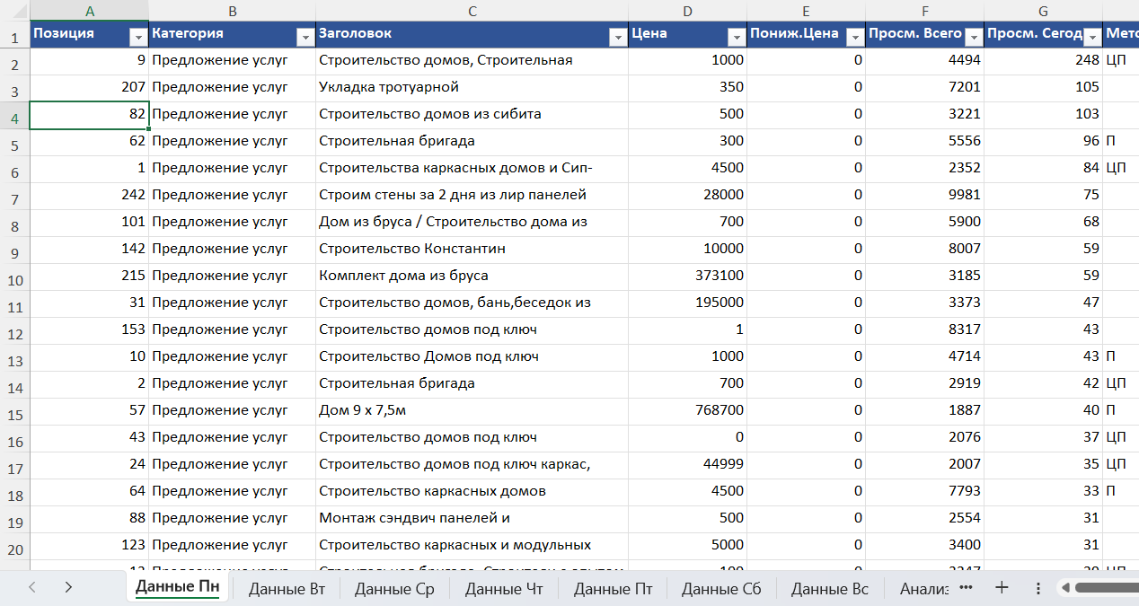Open the Просм. Всего filter dropdown

[x=974, y=36]
